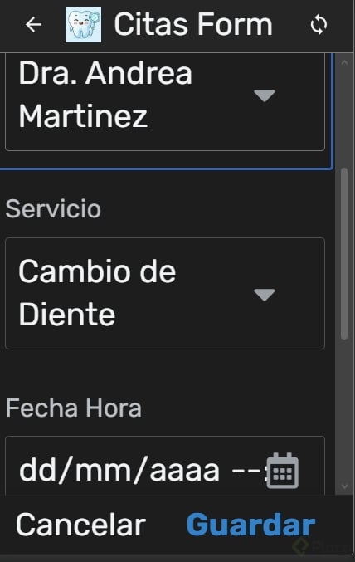Click the dd/mm/aaaa placeholder text

pyautogui.click(x=119, y=470)
